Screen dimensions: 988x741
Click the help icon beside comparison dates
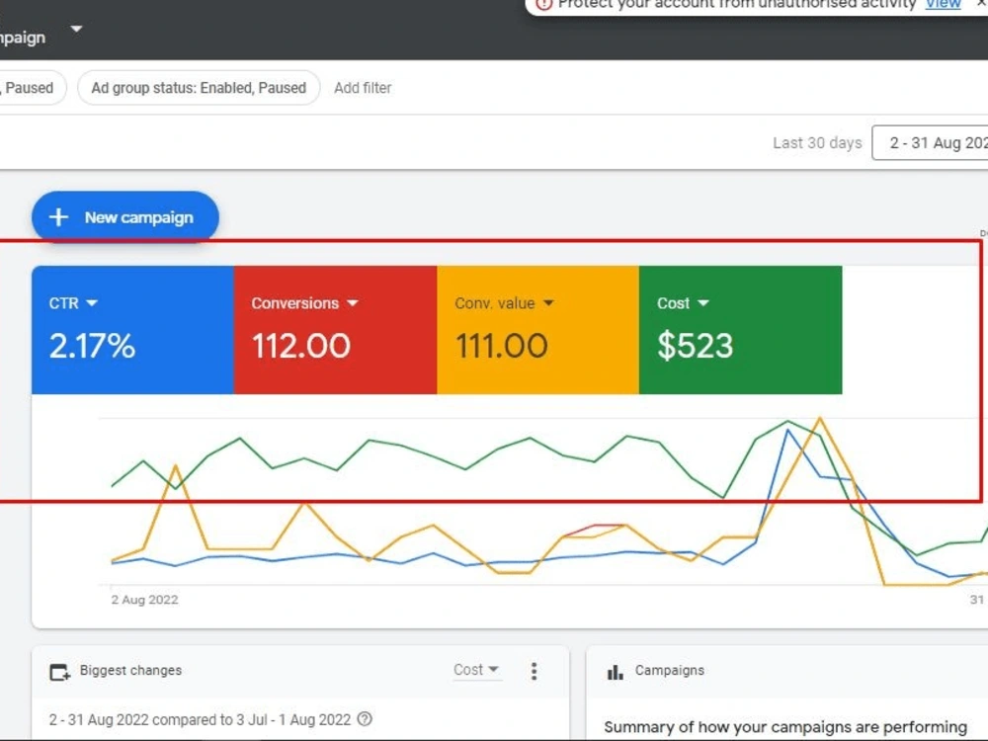(365, 719)
